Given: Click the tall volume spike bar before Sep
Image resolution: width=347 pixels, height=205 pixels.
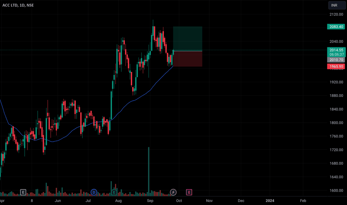Looking at the screenshot, I should 149,171.
